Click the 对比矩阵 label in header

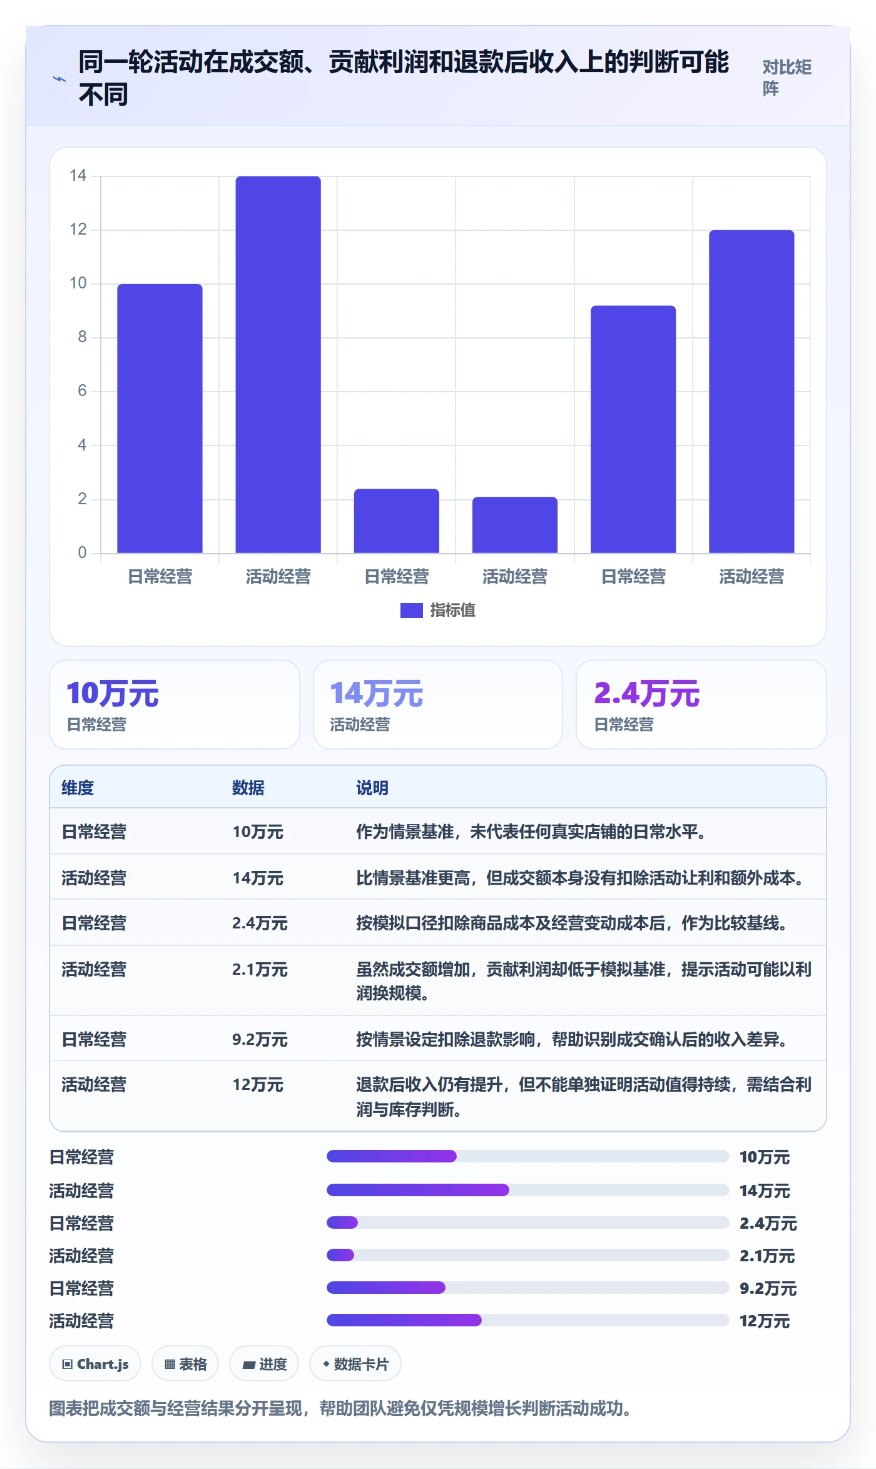787,78
